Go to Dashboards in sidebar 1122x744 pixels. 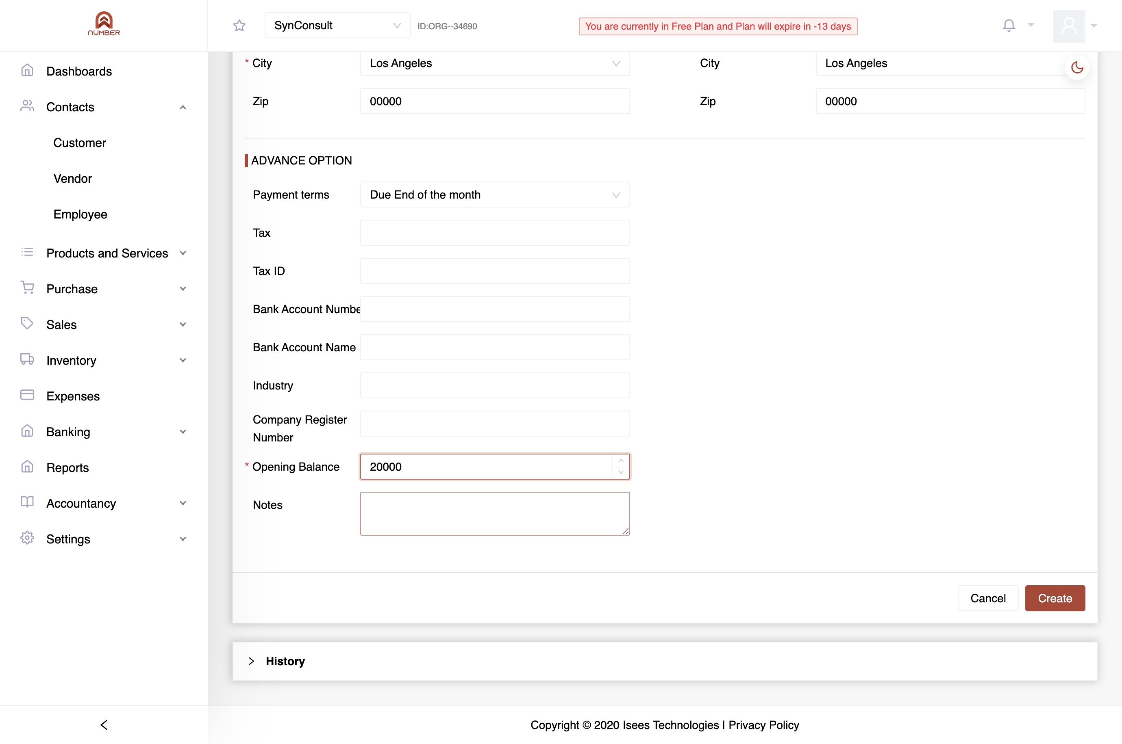tap(79, 71)
